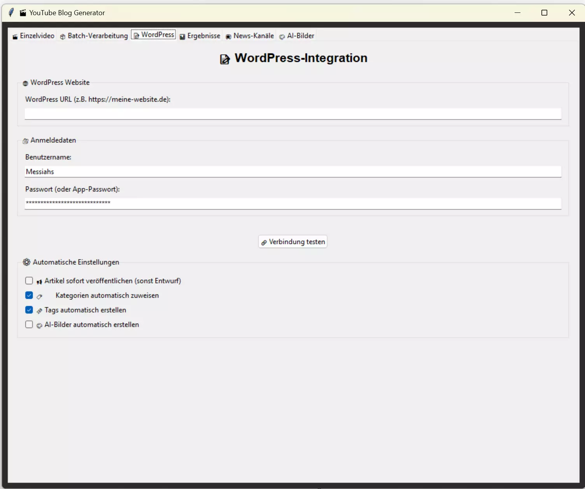Select the WordPress tab
The image size is (585, 489).
point(153,35)
